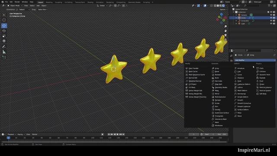Click the navigation gizmo Z axis
Image resolution: width=277 pixels, height=156 pixels.
pos(221,14)
